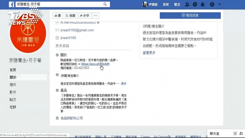
Task: Open the help question mark icon
Action: (x=212, y=4)
